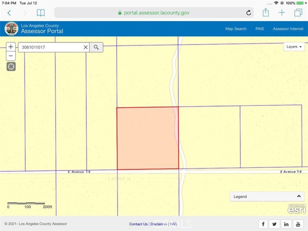Open the YouTube social link
Image resolution: width=308 pixels, height=231 pixels.
[298, 224]
